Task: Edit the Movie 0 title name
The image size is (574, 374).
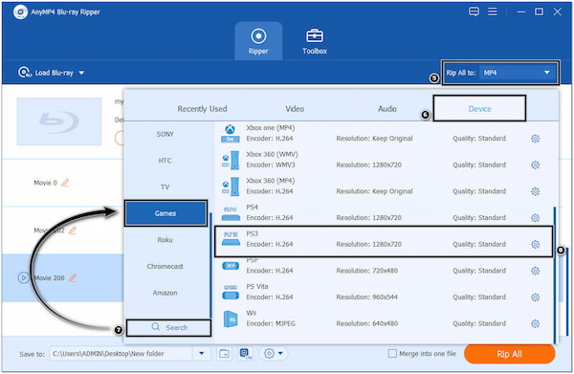Action: (x=65, y=183)
